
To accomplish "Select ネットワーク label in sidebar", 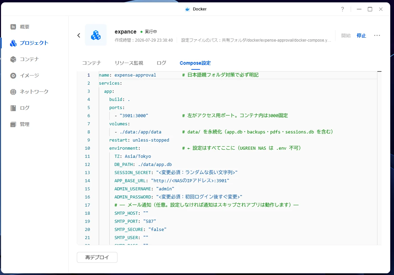I will click(34, 92).
